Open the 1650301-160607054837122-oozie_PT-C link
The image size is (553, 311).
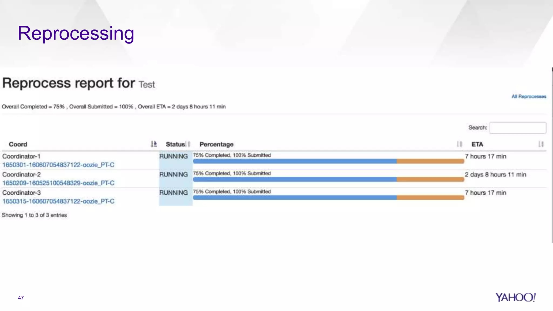tap(58, 165)
